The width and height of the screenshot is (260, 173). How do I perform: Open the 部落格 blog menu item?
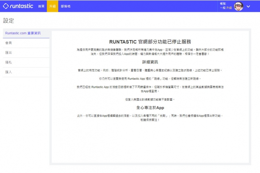pyautogui.click(x=65, y=6)
